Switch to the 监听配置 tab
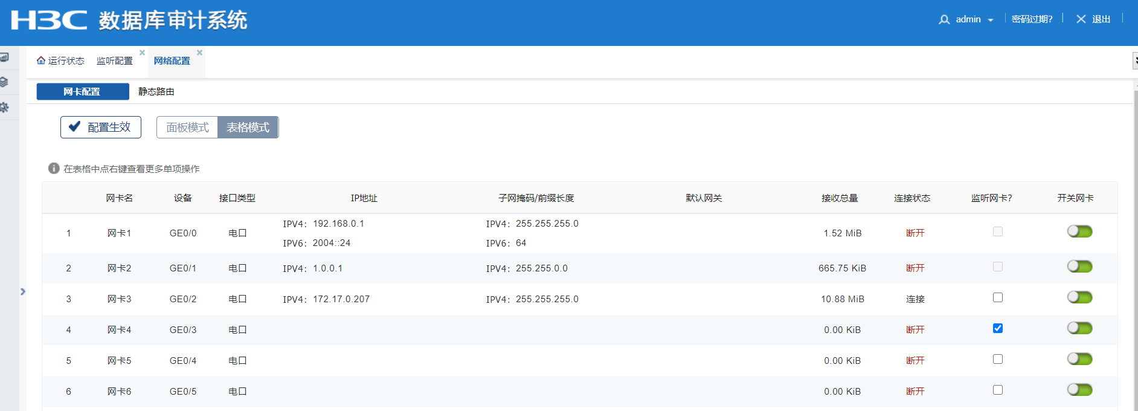Viewport: 1138px width, 411px height. tap(115, 61)
